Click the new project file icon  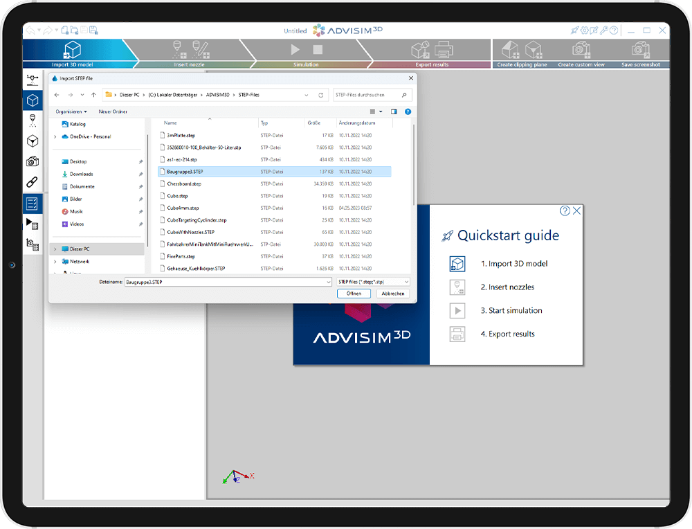click(64, 30)
